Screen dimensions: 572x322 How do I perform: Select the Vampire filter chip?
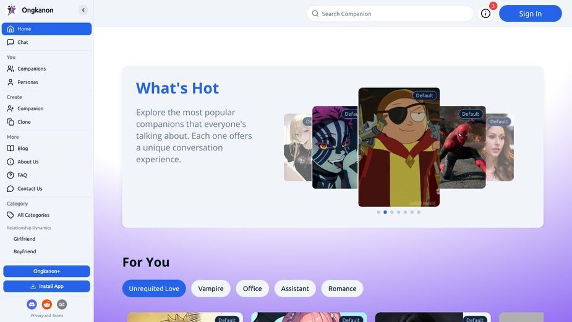coord(211,289)
